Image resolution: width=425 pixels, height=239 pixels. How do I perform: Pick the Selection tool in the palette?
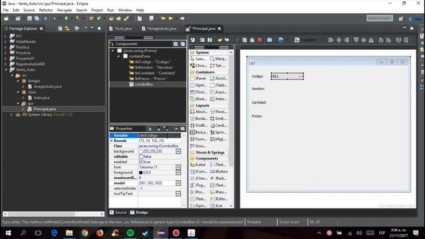(x=199, y=58)
